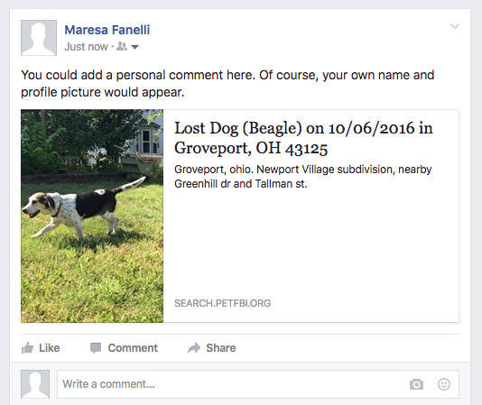
Task: Click the friends audience icon
Action: [122, 47]
